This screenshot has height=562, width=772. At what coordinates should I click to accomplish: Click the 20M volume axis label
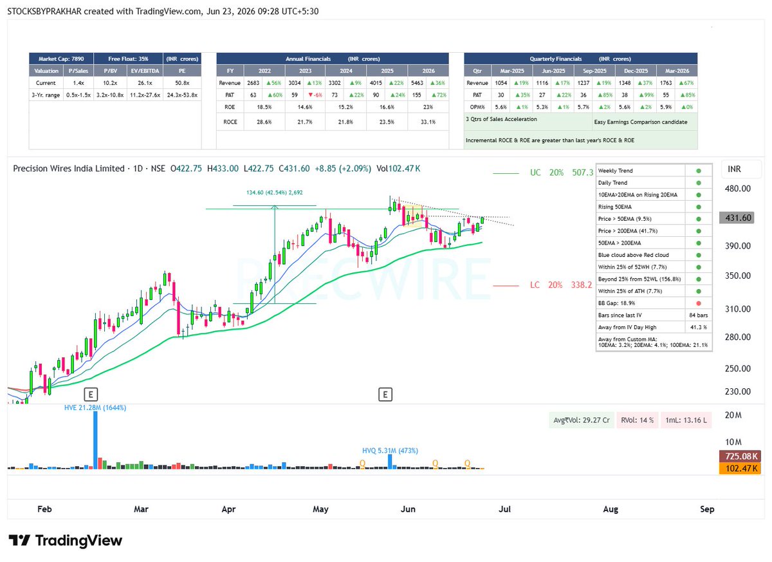732,415
